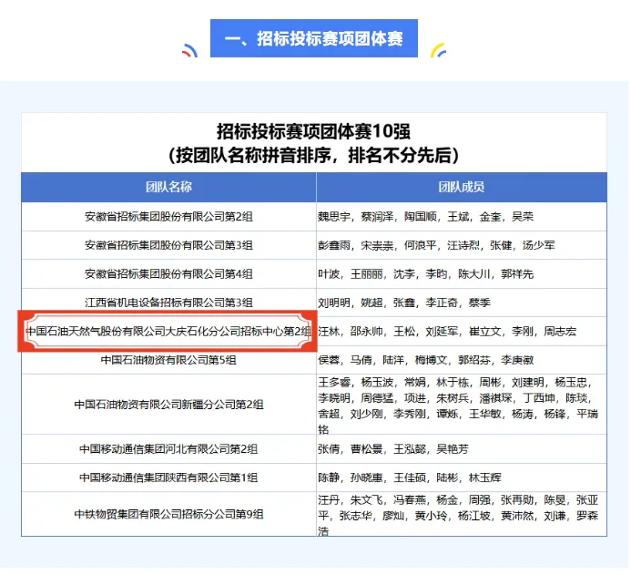
Task: Click member name 朱树兵
Action: (453, 398)
